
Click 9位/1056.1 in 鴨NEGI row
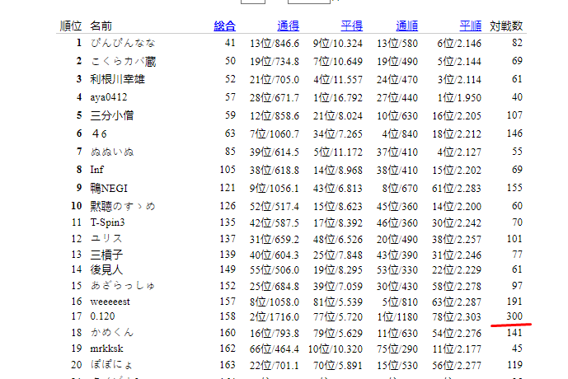(275, 188)
